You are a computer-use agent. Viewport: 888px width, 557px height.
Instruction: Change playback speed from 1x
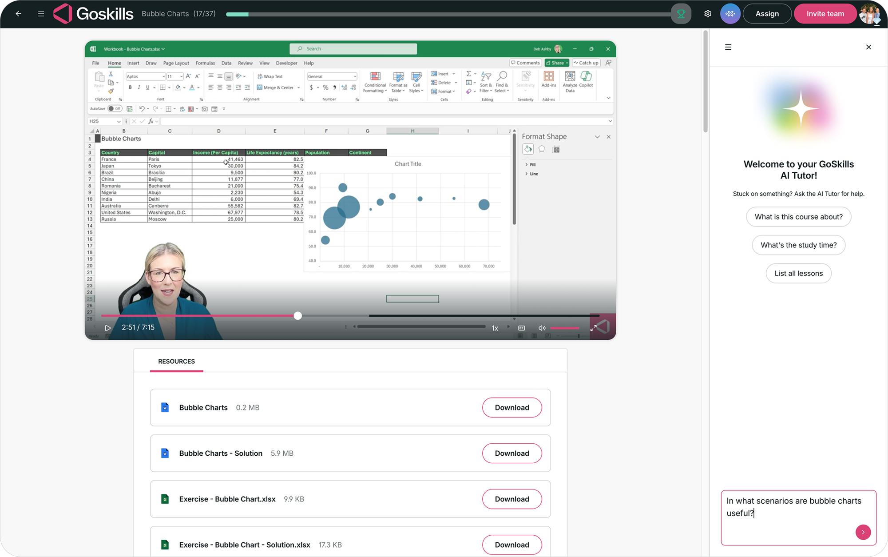click(495, 328)
